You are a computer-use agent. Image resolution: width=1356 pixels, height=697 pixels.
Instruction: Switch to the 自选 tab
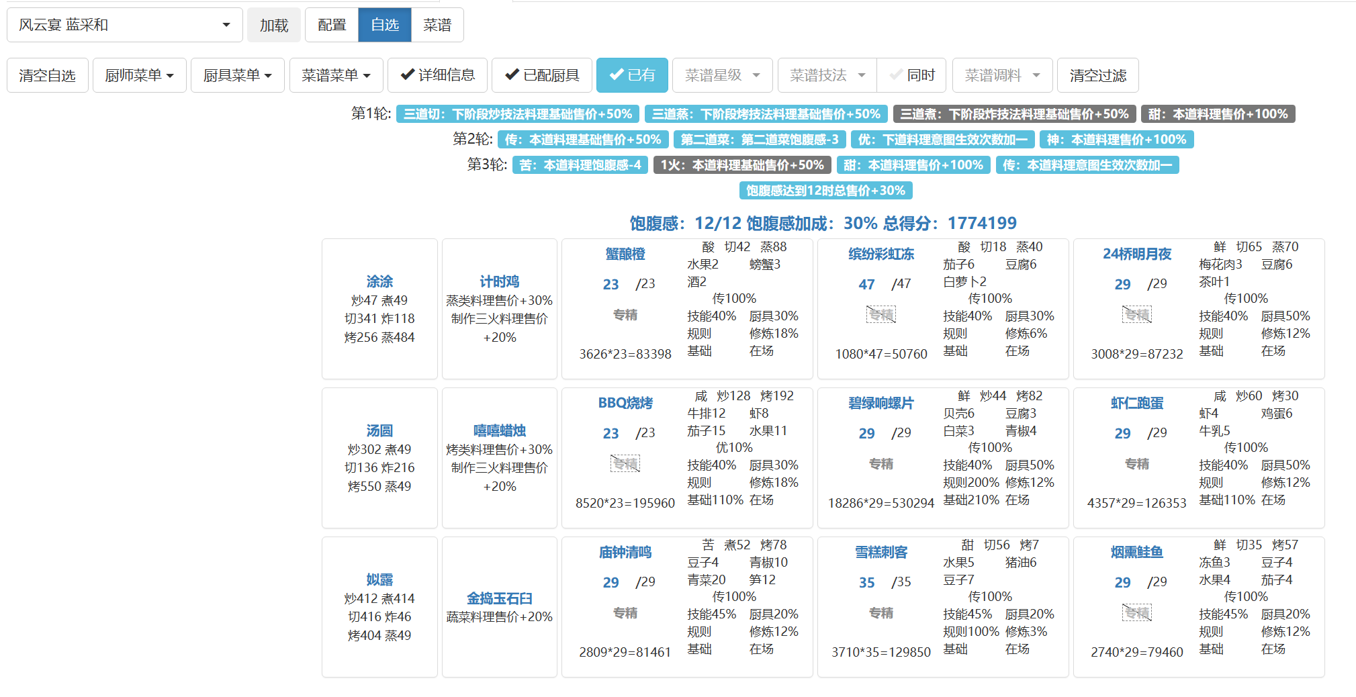(385, 25)
